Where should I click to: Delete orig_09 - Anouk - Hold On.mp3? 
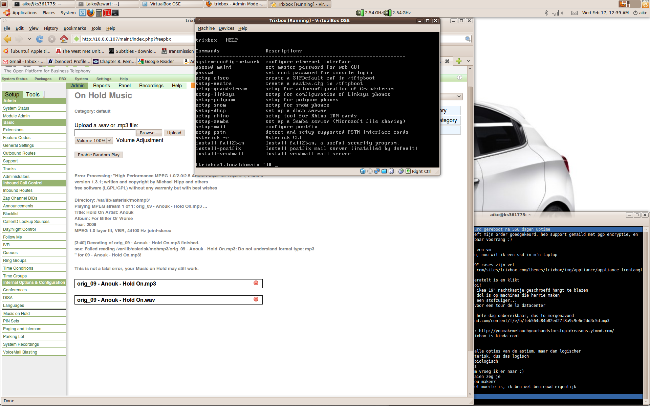(256, 283)
